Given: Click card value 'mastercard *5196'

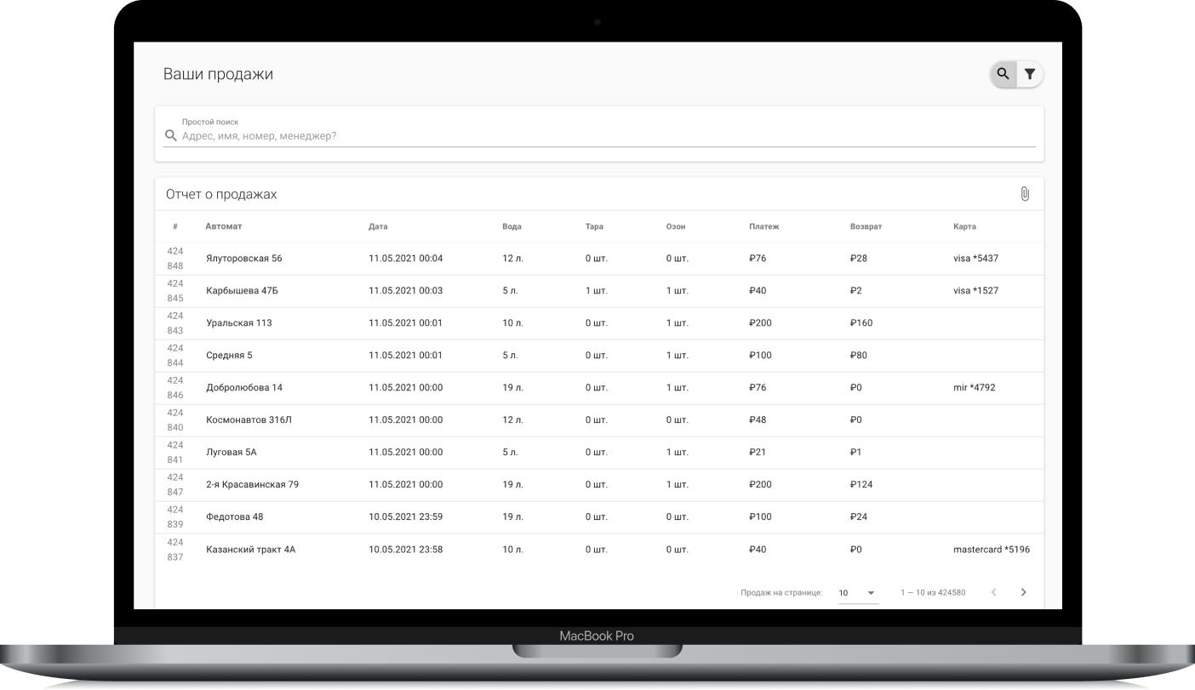Looking at the screenshot, I should (x=992, y=550).
